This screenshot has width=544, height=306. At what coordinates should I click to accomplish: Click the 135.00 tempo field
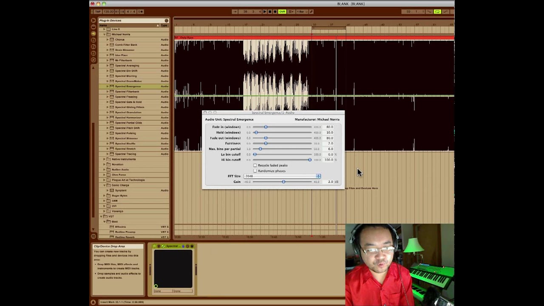click(108, 11)
